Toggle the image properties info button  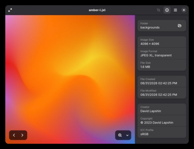(x=167, y=10)
